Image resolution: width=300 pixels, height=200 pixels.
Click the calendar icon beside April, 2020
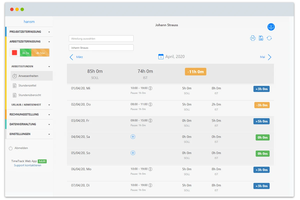(x=160, y=56)
